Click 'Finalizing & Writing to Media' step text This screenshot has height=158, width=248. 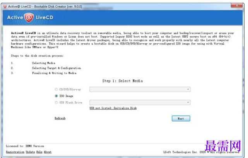tap(54, 73)
